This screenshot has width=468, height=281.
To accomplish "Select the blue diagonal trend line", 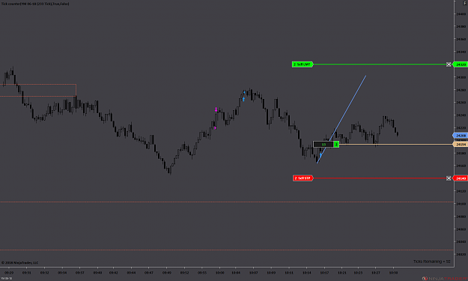I will pyautogui.click(x=341, y=119).
